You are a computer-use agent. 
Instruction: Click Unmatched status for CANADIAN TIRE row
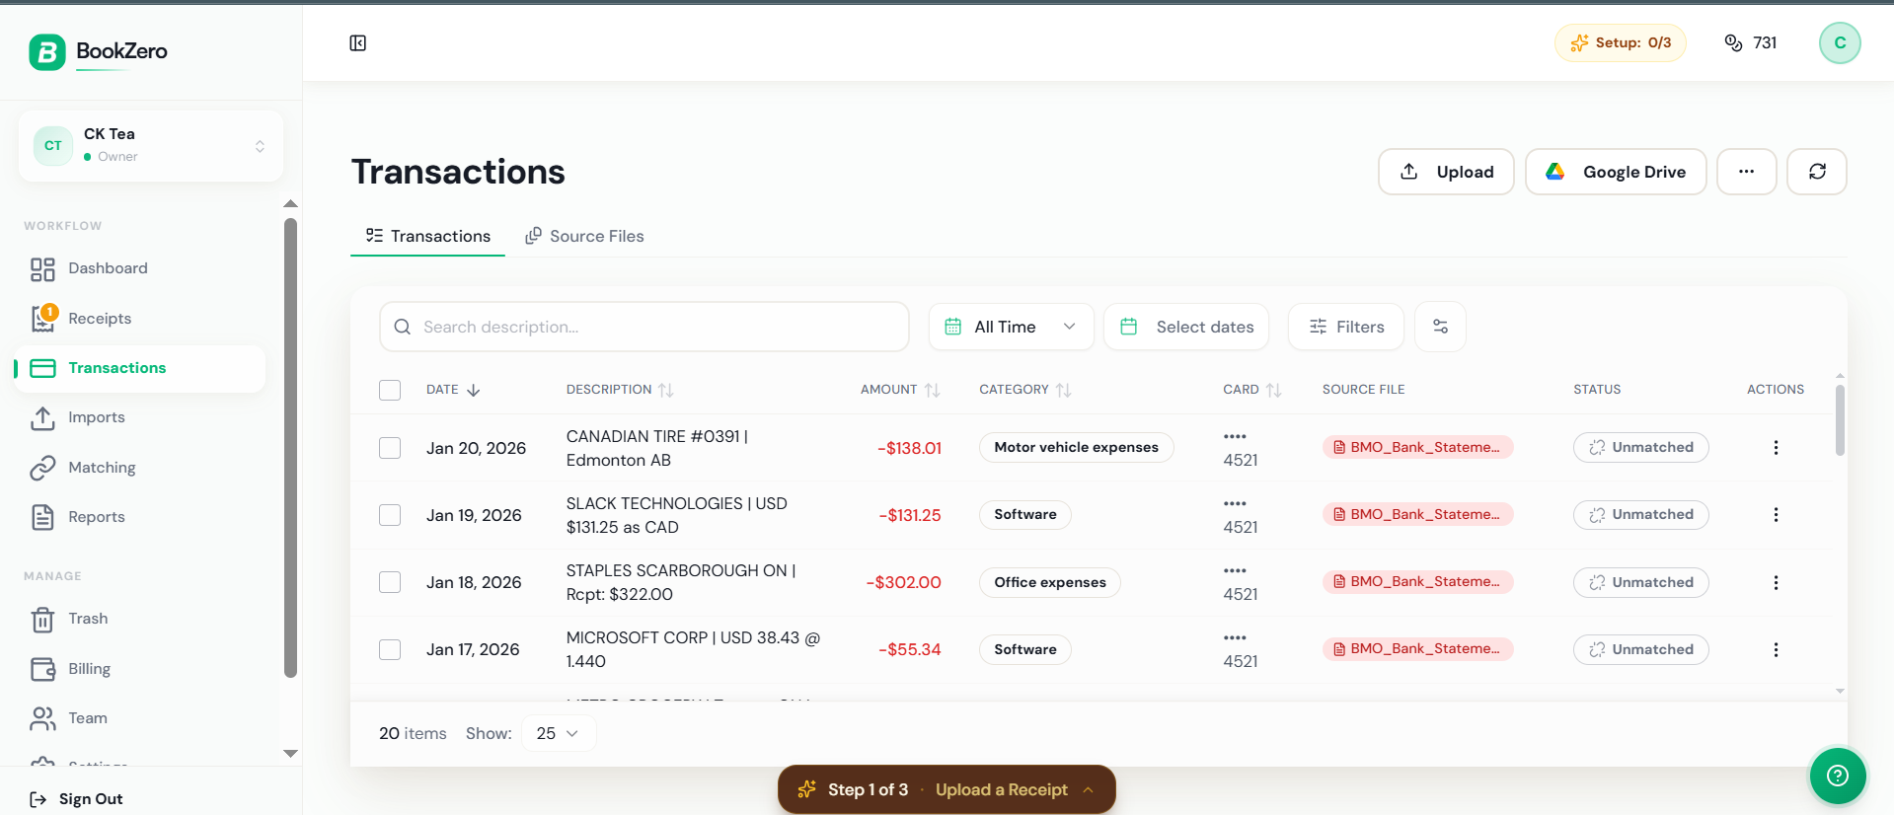pos(1640,447)
